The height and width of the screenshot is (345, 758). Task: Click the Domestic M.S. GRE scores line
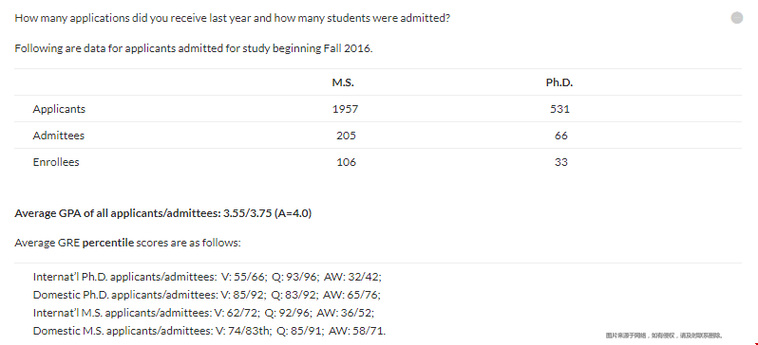pos(209,331)
